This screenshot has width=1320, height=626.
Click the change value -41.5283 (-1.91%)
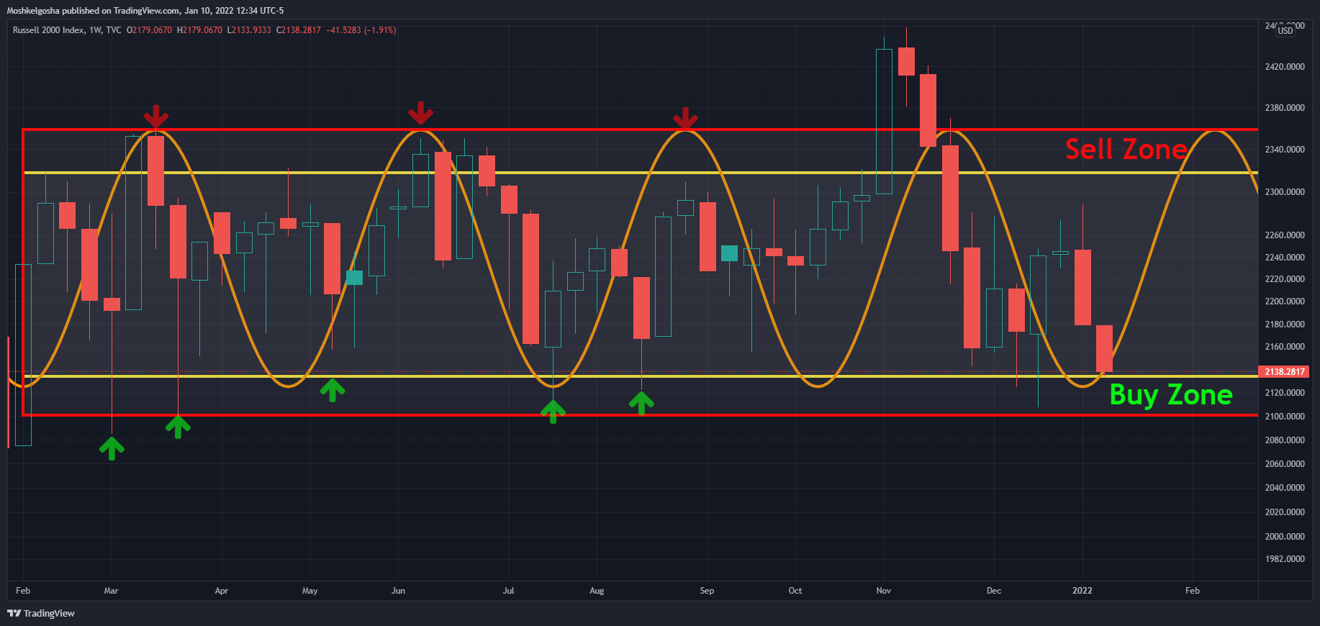click(x=361, y=30)
